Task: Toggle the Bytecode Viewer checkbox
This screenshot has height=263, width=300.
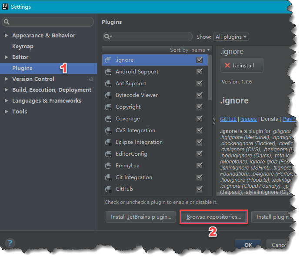Action: [x=200, y=95]
